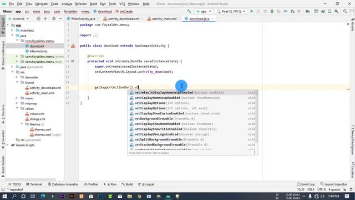
Task: Collapse all in Project panel toolbar
Action: pos(45,18)
